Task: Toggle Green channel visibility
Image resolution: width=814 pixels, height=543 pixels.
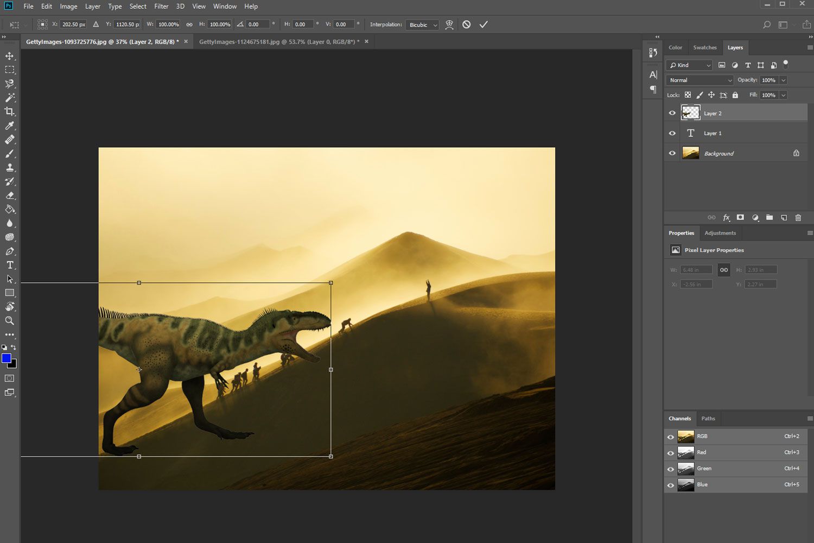Action: point(671,469)
